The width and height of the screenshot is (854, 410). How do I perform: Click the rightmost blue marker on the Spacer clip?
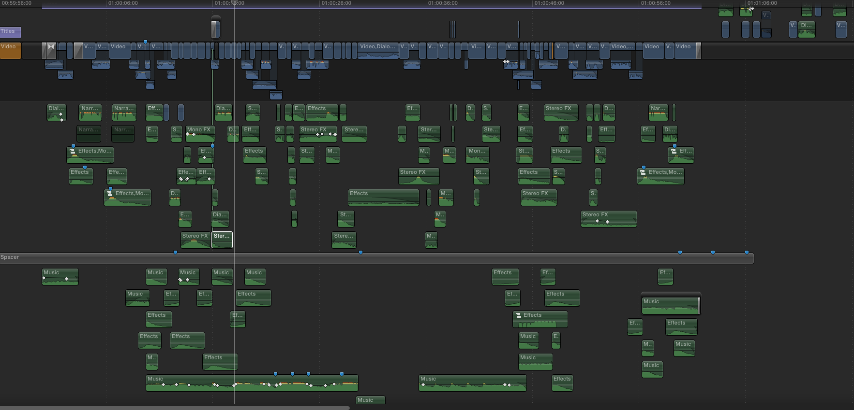pyautogui.click(x=747, y=252)
